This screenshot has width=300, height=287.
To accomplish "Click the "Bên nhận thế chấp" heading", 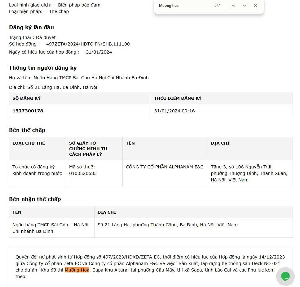I will (x=35, y=199).
